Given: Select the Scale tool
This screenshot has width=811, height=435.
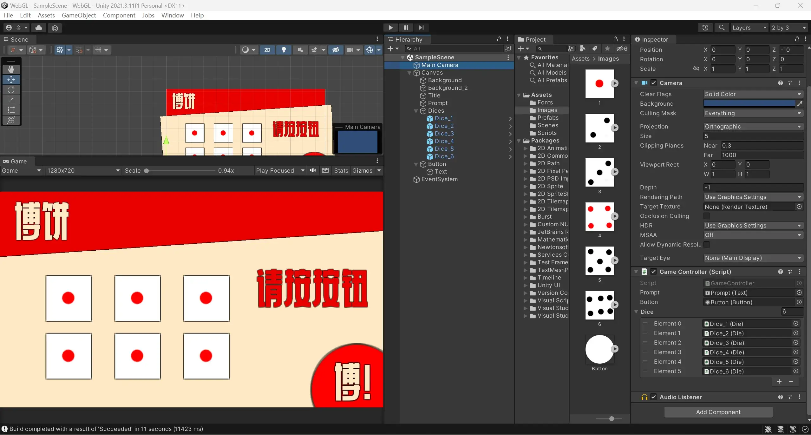Looking at the screenshot, I should (x=11, y=100).
